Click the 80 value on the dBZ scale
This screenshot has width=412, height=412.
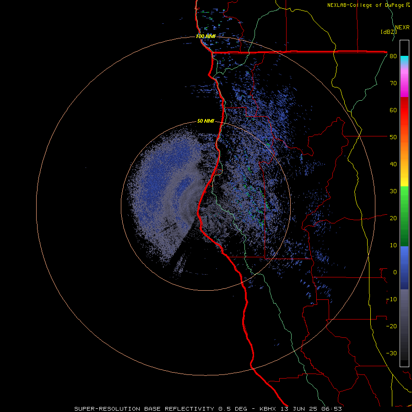coord(393,56)
